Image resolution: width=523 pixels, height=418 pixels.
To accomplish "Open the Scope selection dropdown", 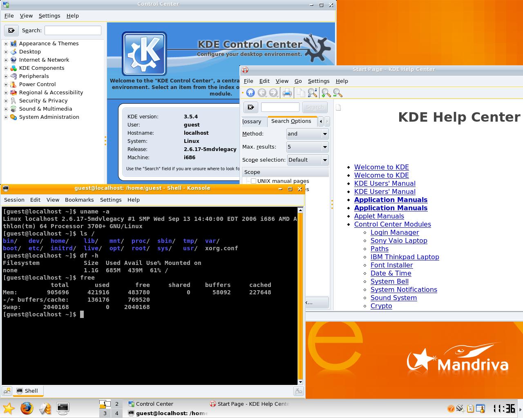I will (308, 160).
